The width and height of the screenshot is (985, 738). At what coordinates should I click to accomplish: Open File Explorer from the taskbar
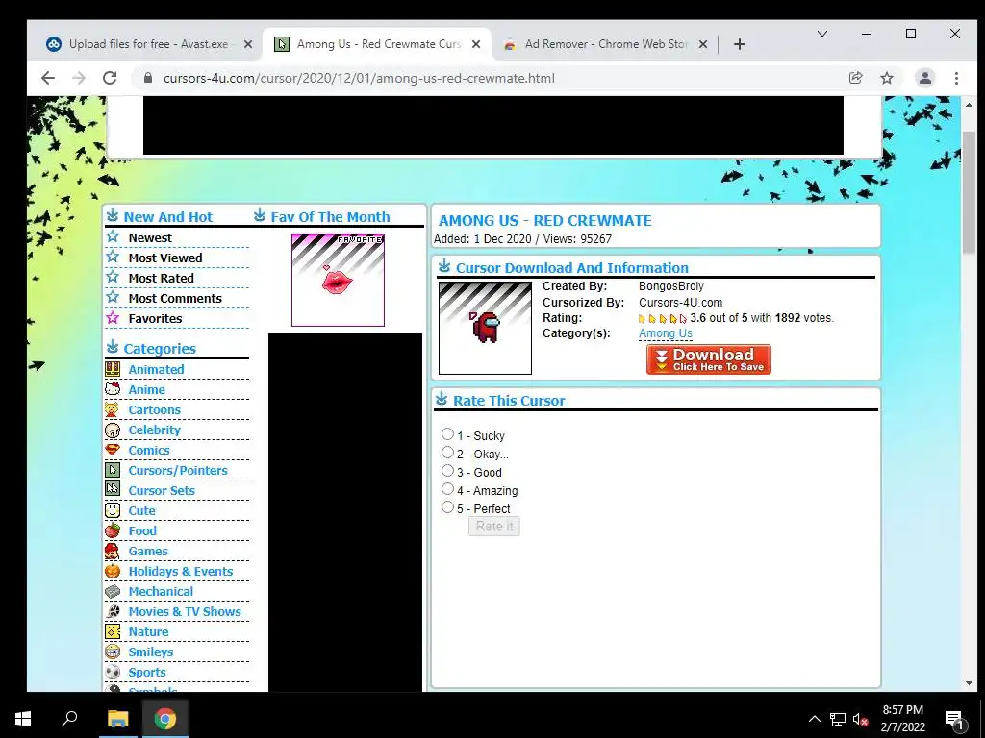click(117, 719)
